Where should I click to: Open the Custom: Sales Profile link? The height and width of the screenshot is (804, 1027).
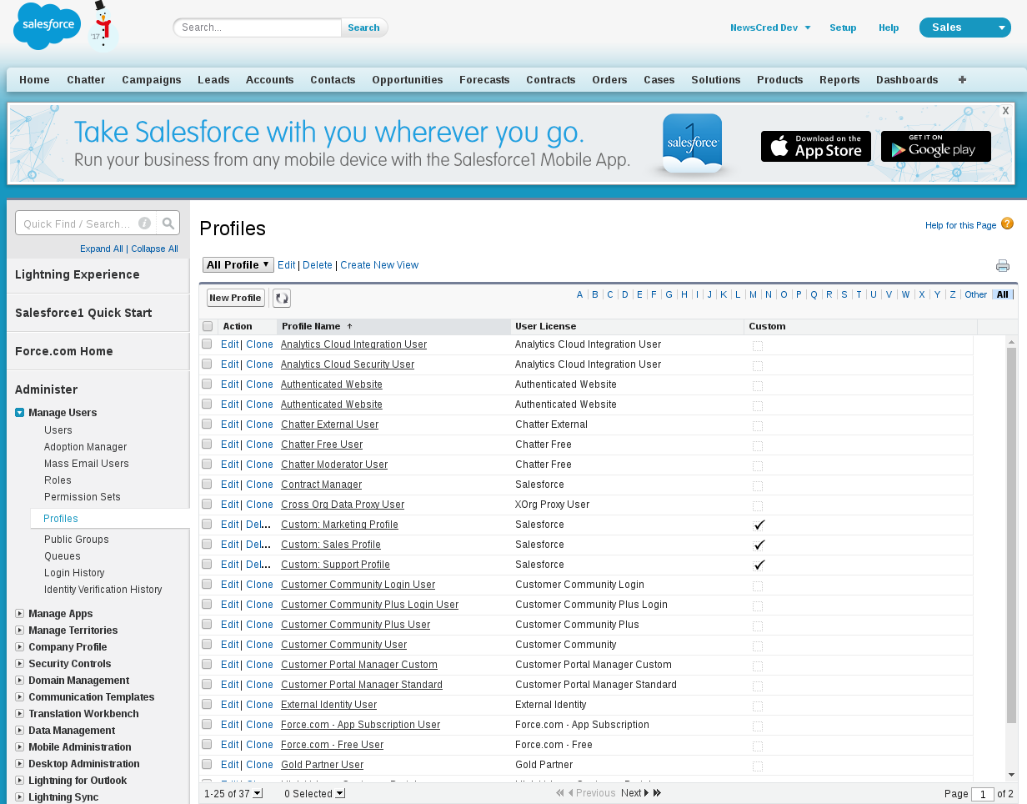tap(331, 544)
